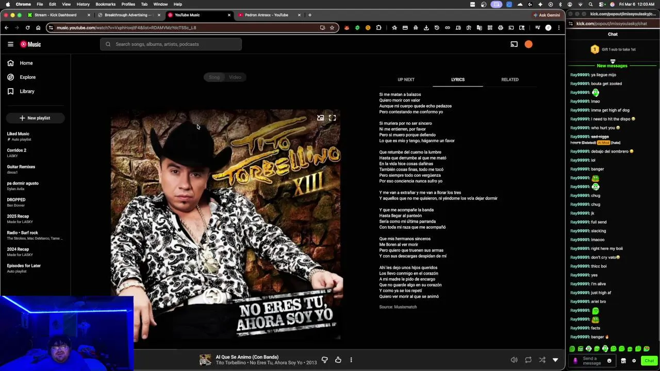660x371 pixels.
Task: Open the Chrome downloads toolbar icon
Action: pos(426,28)
